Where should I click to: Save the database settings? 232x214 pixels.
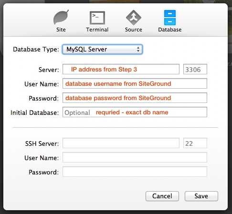pos(201,196)
